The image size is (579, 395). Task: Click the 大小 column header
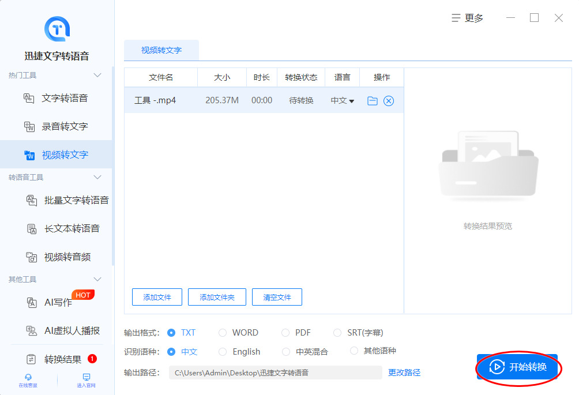[222, 77]
